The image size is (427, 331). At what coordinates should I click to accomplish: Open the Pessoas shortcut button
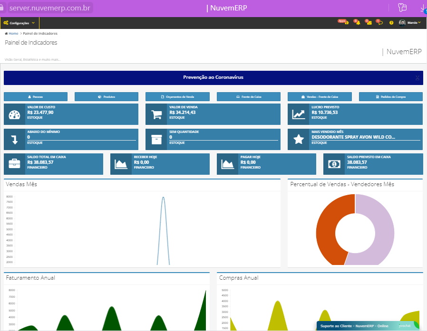pyautogui.click(x=36, y=97)
